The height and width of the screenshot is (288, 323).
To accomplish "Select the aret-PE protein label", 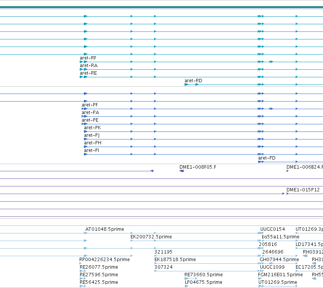I will pyautogui.click(x=90, y=120).
